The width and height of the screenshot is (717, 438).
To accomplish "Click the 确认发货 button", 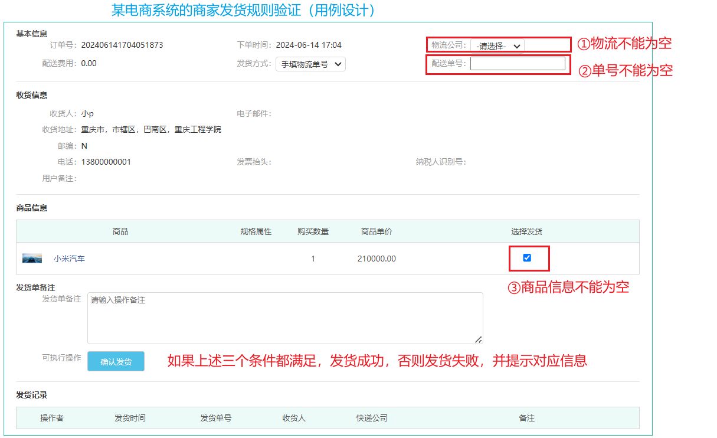I will click(116, 361).
